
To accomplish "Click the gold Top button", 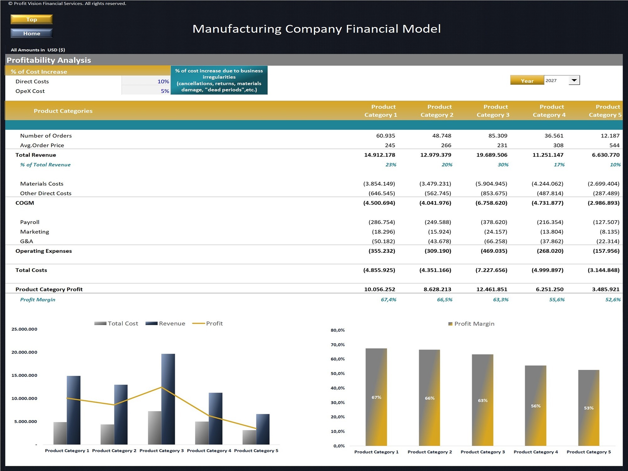I will coord(31,19).
